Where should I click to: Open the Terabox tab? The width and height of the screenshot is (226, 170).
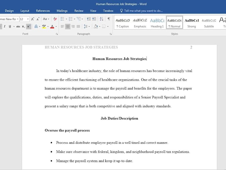tap(108, 11)
